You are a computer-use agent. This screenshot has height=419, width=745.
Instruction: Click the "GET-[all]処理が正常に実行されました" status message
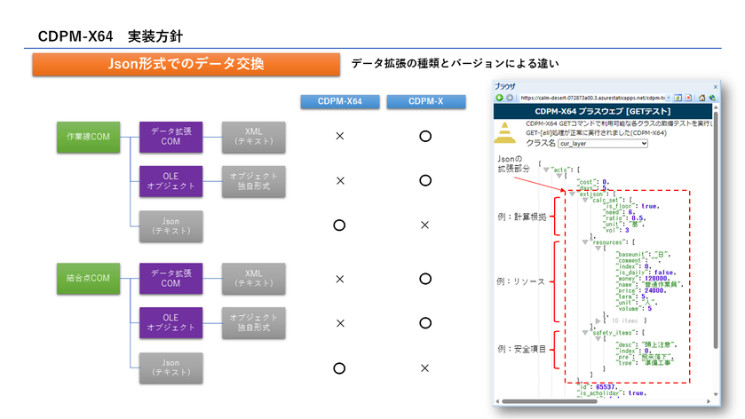(596, 133)
